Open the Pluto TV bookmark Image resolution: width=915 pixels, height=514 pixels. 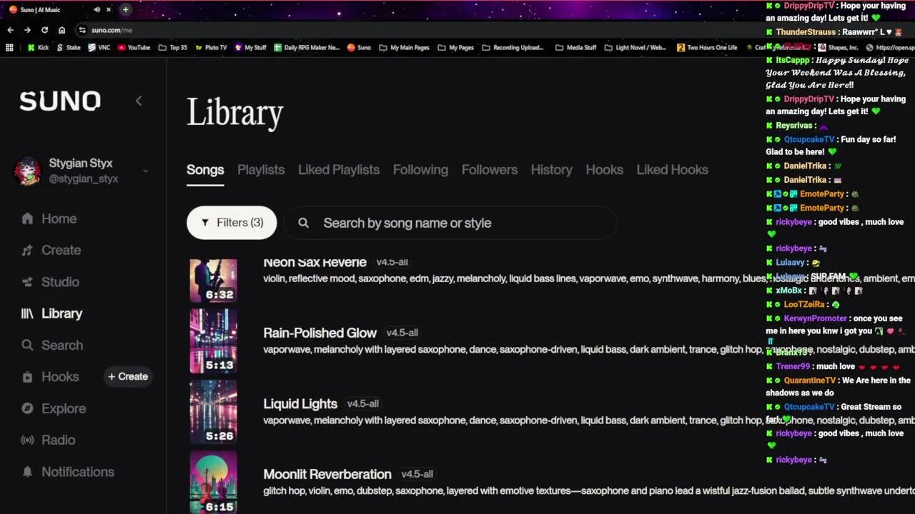pos(211,48)
